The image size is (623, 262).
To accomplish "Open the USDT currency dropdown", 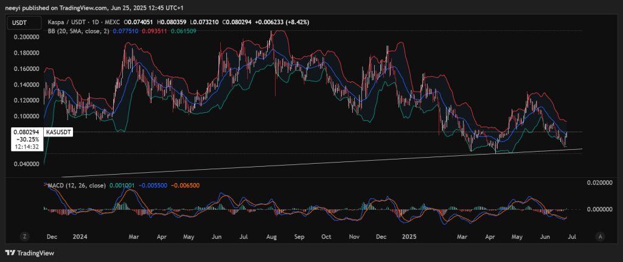I will tap(19, 23).
